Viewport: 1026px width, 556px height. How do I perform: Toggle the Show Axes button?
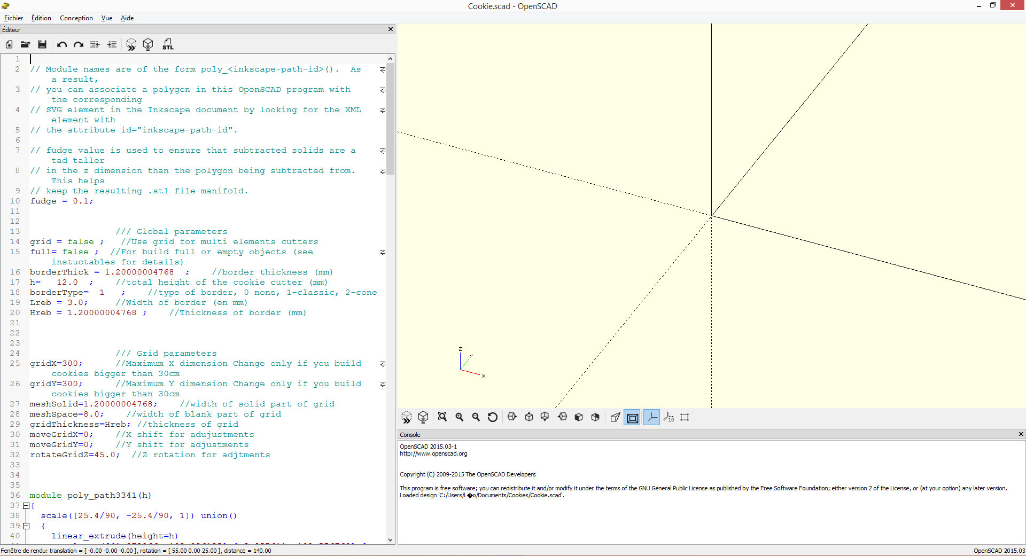click(651, 417)
